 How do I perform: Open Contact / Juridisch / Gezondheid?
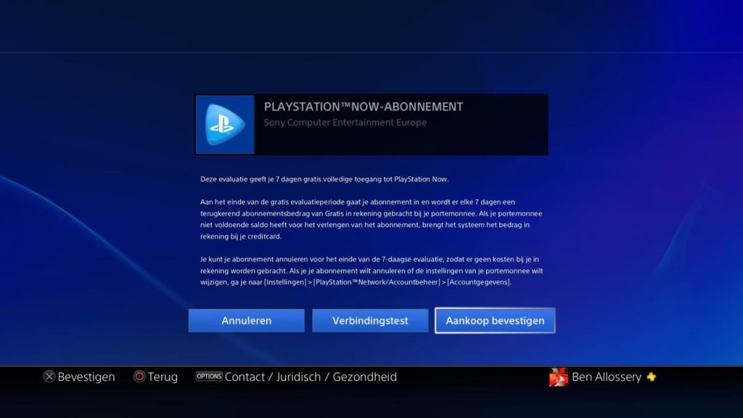311,377
